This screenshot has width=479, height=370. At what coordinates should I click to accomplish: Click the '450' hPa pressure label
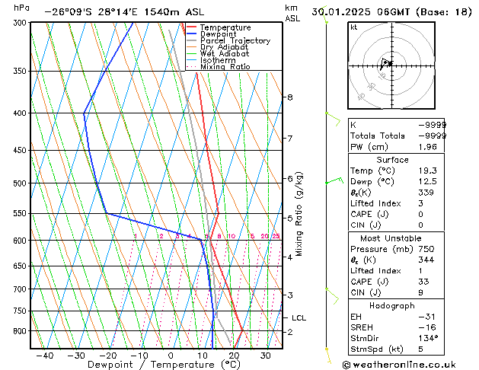(x=21, y=150)
